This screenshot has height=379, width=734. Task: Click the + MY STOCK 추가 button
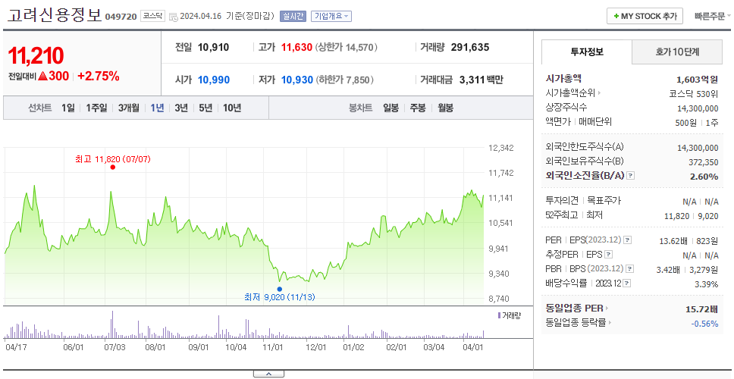(645, 17)
